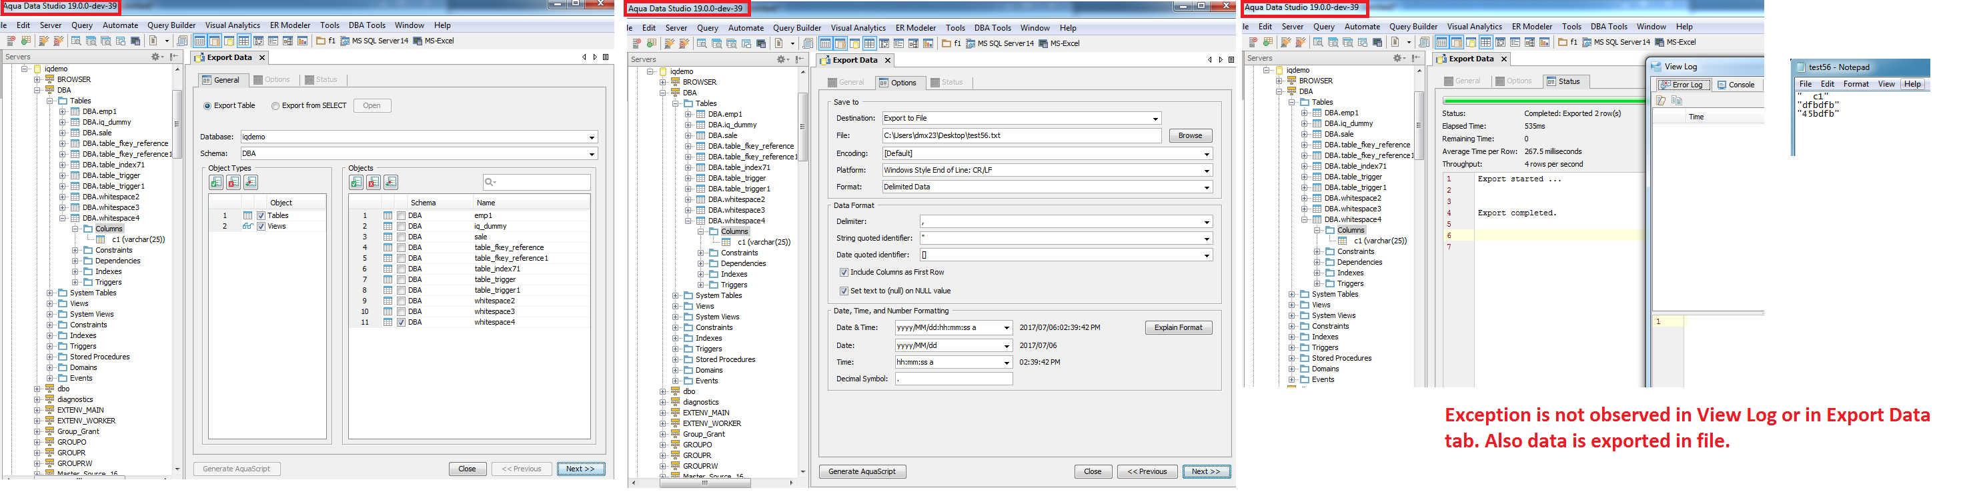This screenshot has height=504, width=1961.
Task: Click the invert-selection icon in the Objects panel
Action: [390, 183]
